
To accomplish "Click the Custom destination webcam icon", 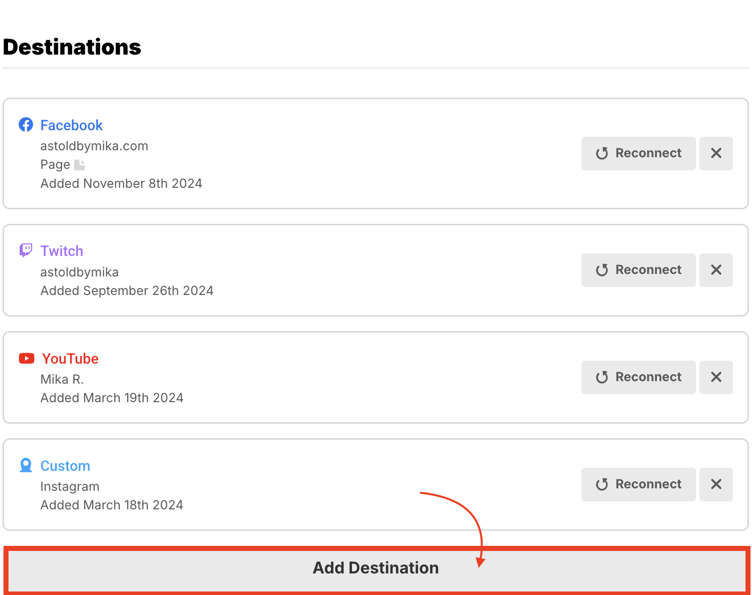I will (x=26, y=465).
